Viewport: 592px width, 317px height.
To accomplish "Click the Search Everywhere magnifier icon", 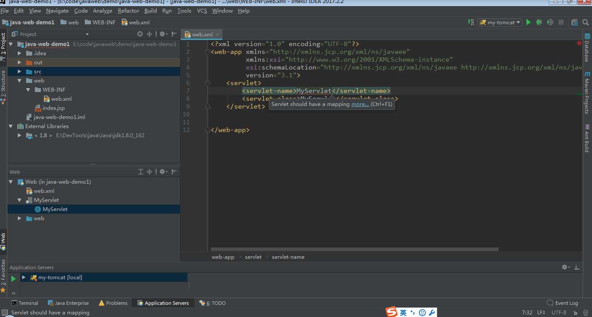I will pos(586,22).
